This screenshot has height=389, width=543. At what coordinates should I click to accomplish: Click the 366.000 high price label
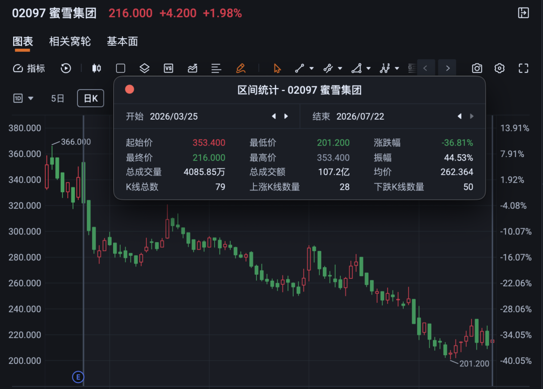(76, 142)
